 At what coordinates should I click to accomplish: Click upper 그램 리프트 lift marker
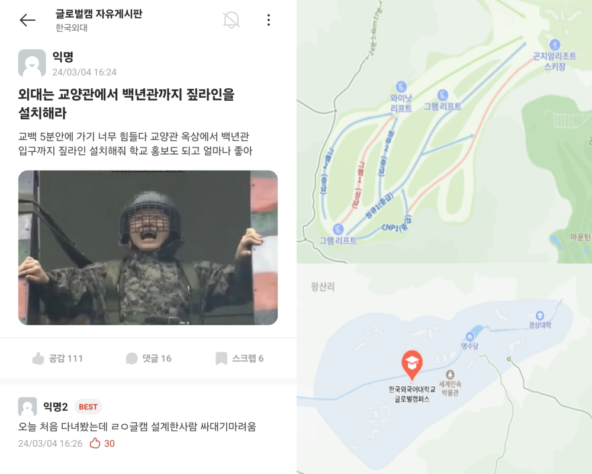[x=442, y=95]
